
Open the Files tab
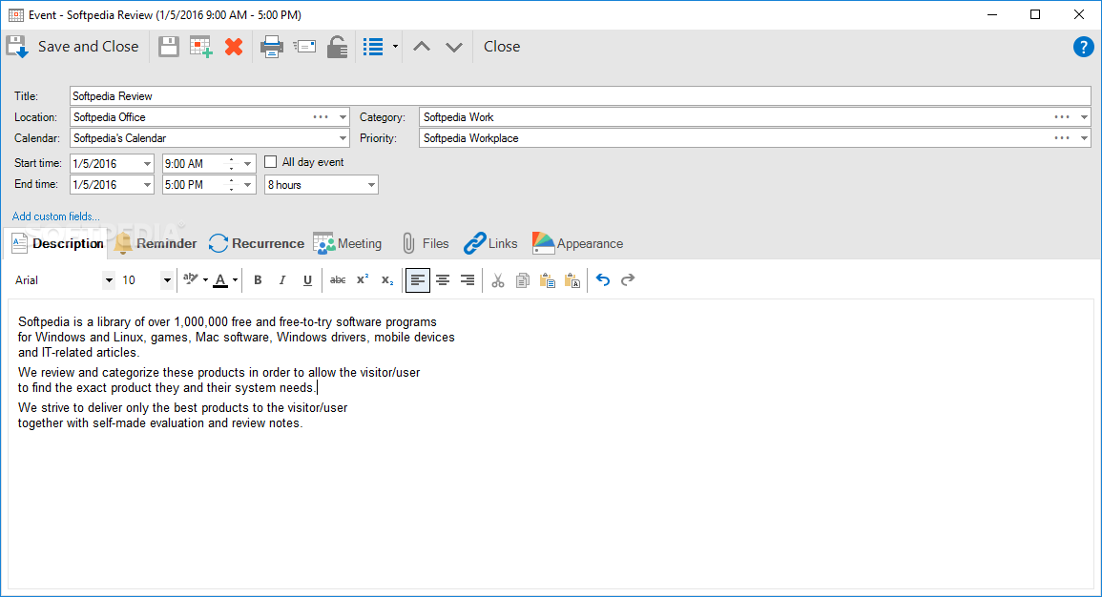426,244
